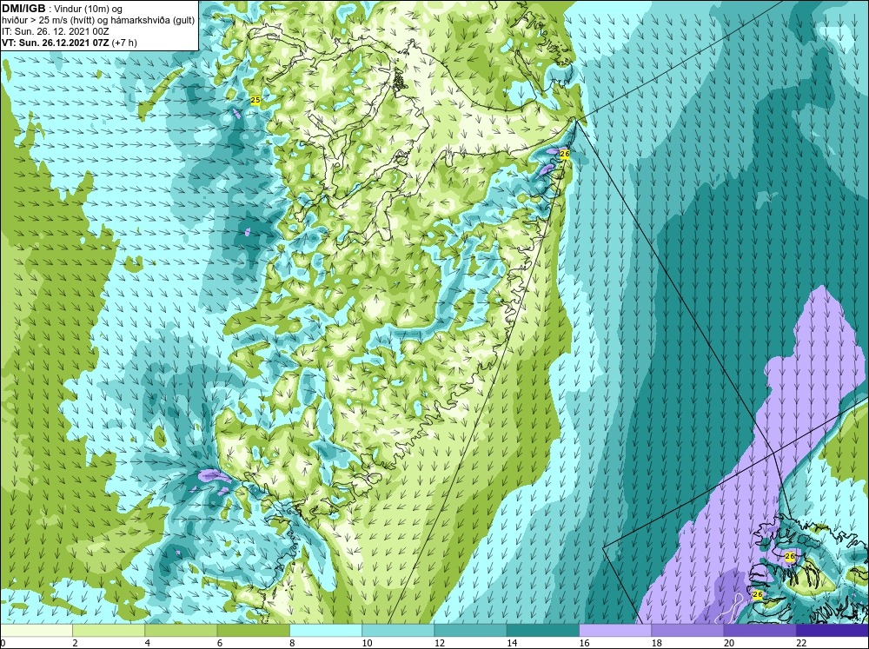Click the '(+7 h)' forecast offset text
869x649 pixels.
[124, 42]
